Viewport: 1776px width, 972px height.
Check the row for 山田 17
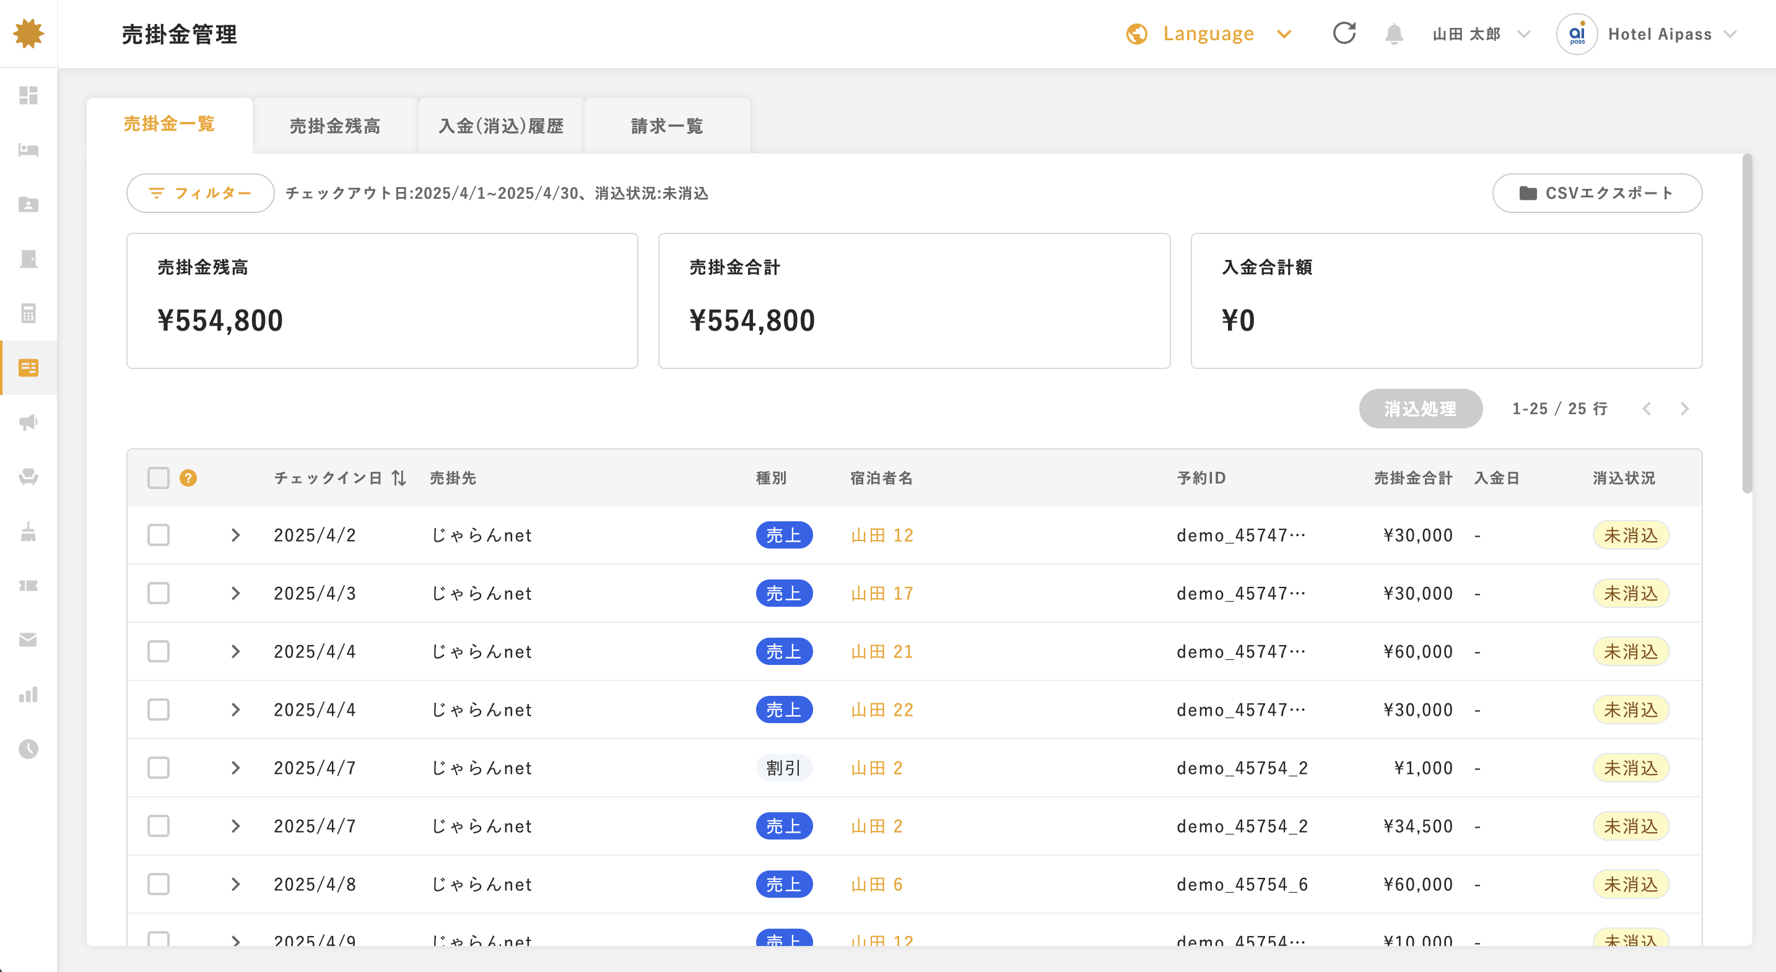point(159,593)
